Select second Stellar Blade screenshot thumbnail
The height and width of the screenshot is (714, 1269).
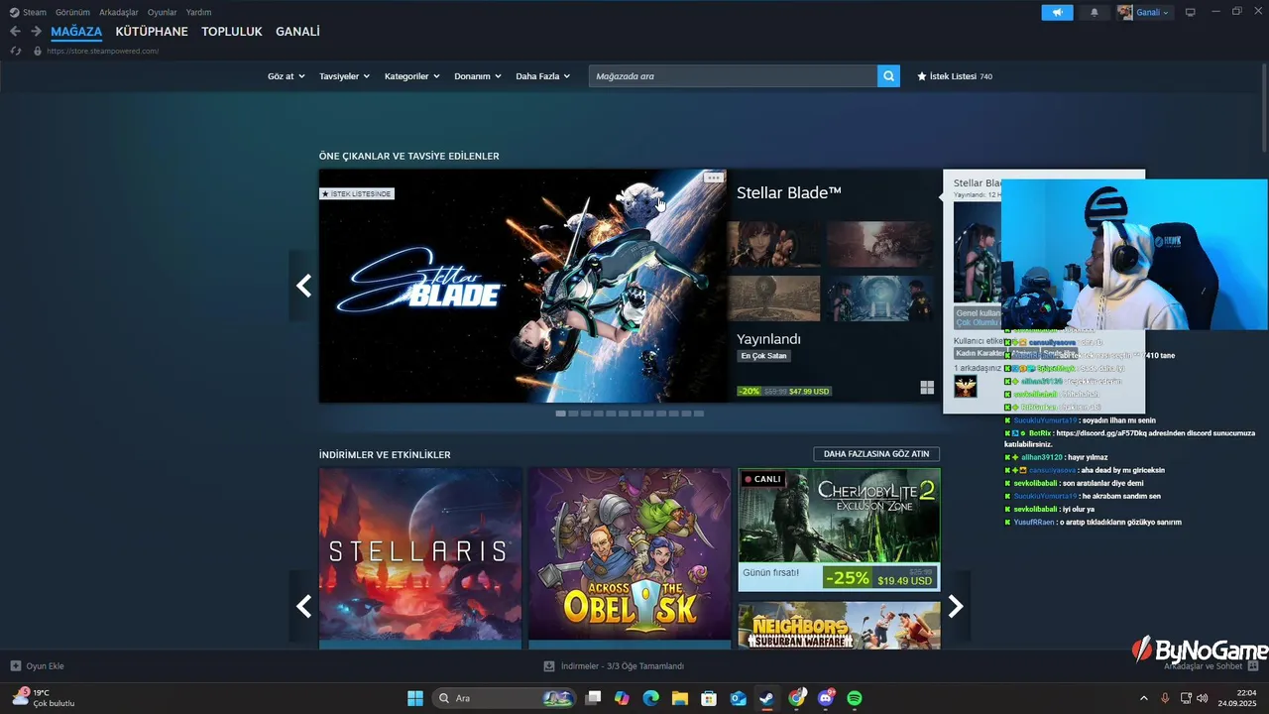[880, 244]
